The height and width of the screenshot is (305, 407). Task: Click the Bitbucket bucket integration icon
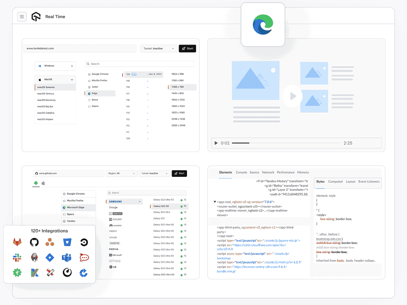tap(67, 242)
